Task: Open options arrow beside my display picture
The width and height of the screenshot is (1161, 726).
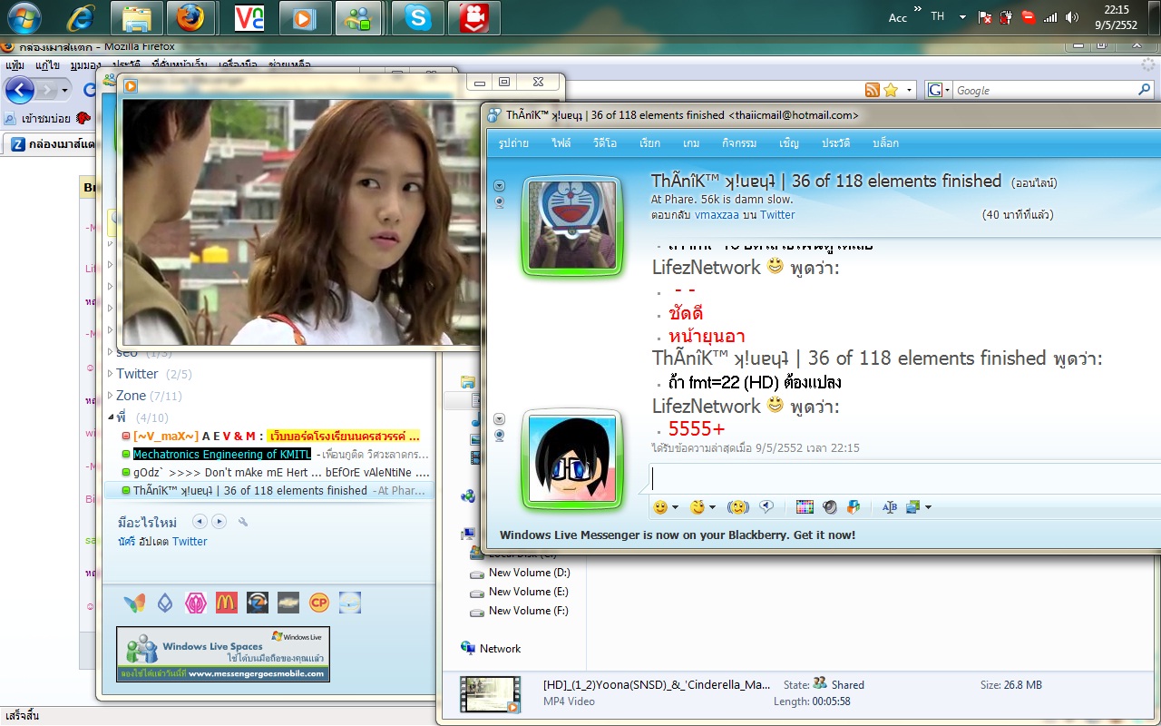Action: point(499,419)
